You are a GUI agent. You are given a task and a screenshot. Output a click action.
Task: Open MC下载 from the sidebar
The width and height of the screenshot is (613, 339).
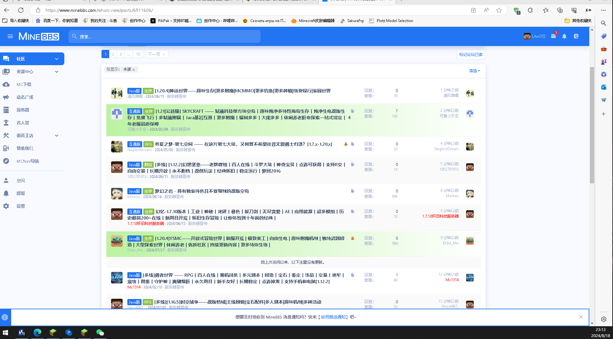pos(24,84)
